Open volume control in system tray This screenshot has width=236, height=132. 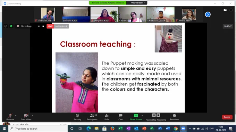[x=206, y=129]
